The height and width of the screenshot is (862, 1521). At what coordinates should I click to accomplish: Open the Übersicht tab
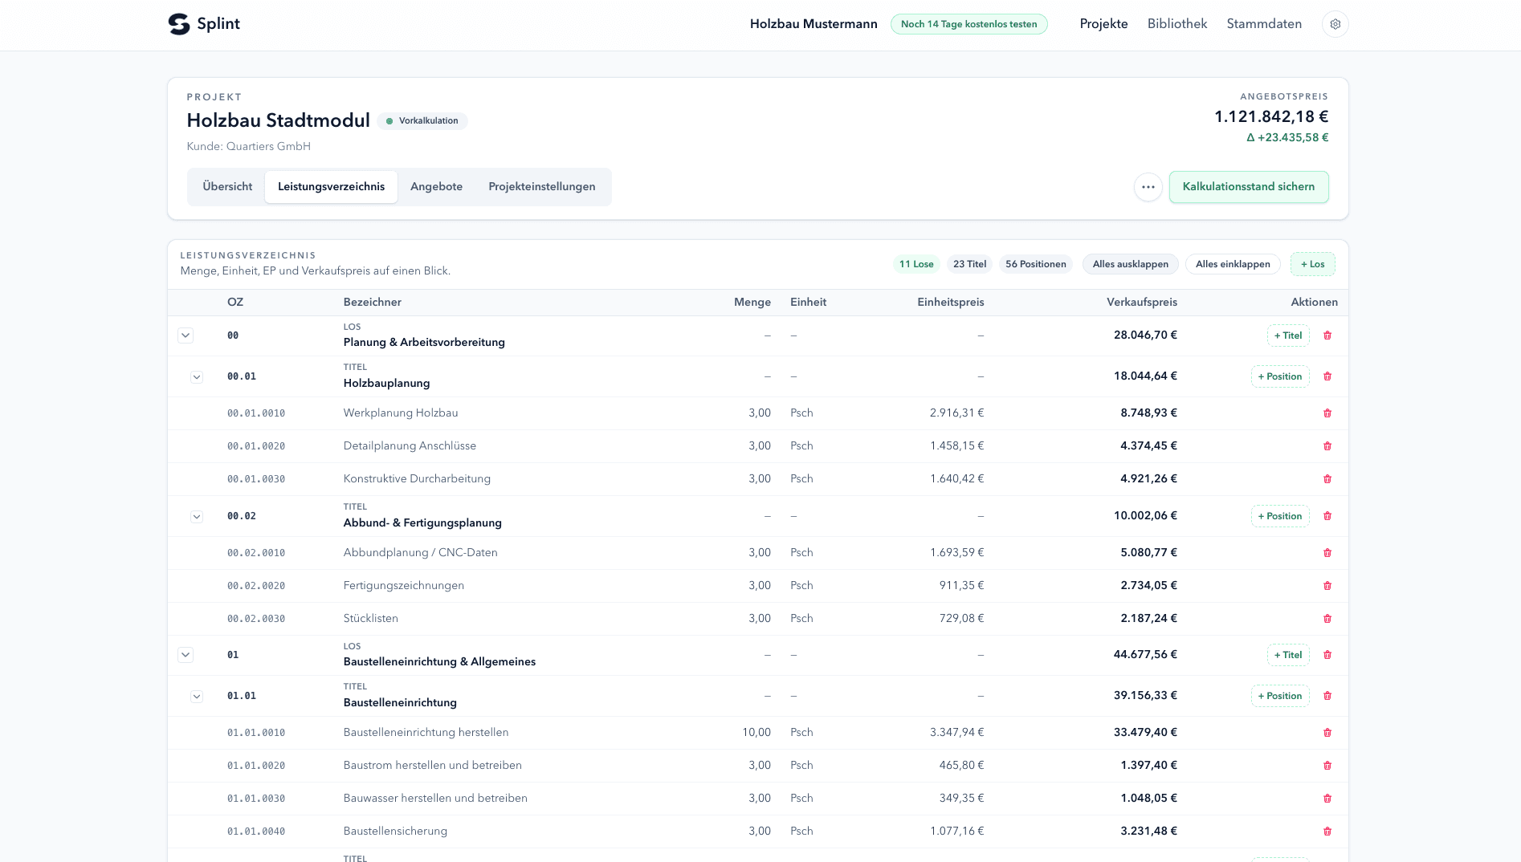coord(227,187)
